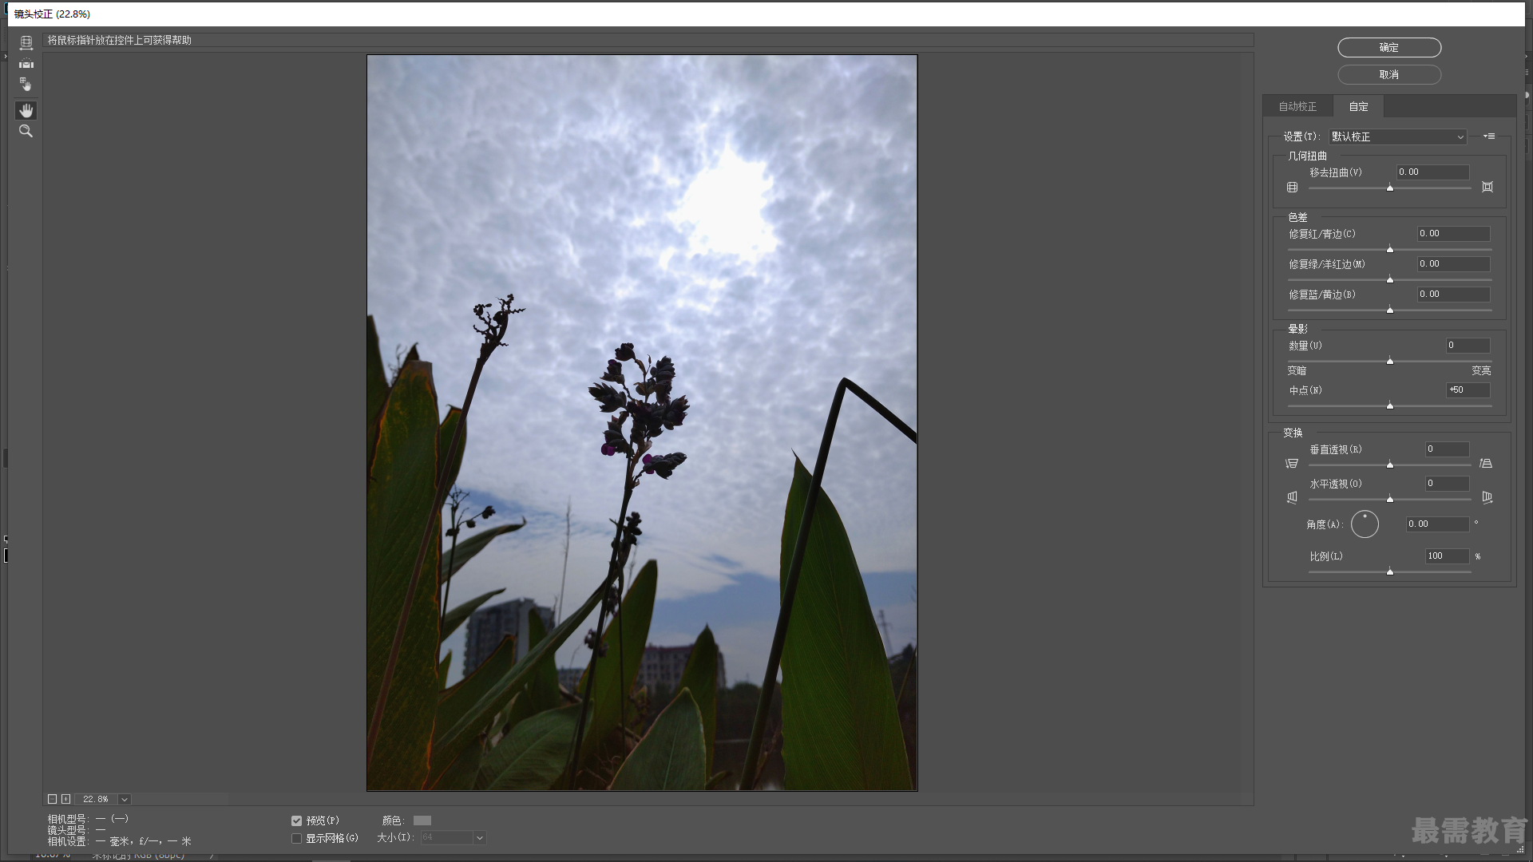The height and width of the screenshot is (862, 1533).
Task: Toggle the 预览 preview checkbox
Action: pyautogui.click(x=296, y=820)
